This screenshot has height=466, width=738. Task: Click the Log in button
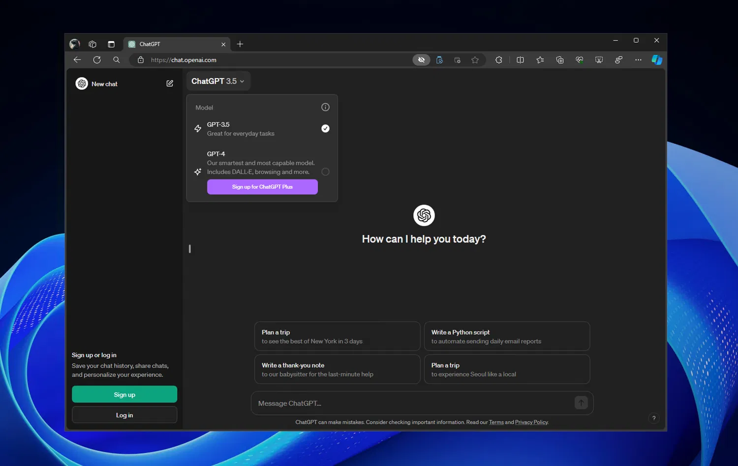(124, 415)
